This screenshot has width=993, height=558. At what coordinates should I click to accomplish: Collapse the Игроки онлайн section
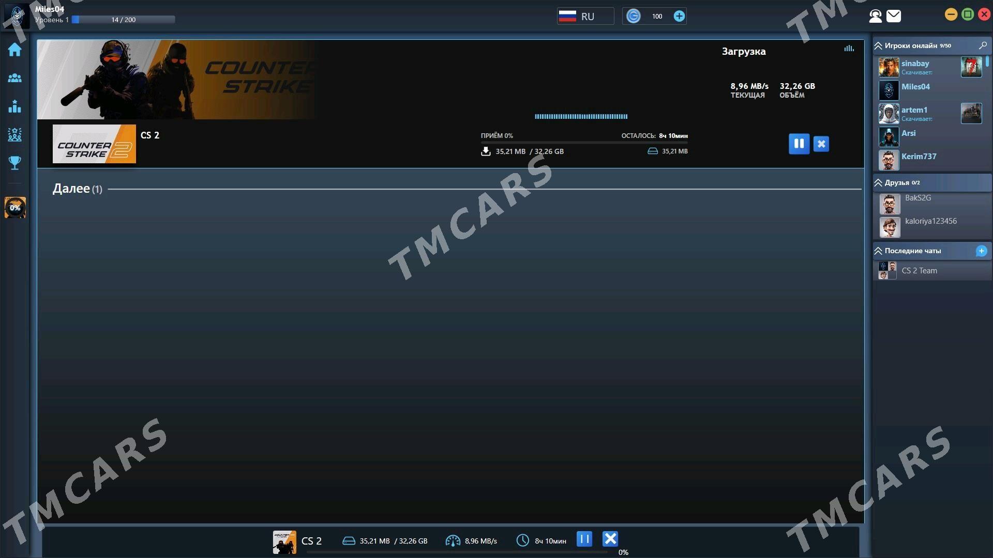pyautogui.click(x=878, y=46)
